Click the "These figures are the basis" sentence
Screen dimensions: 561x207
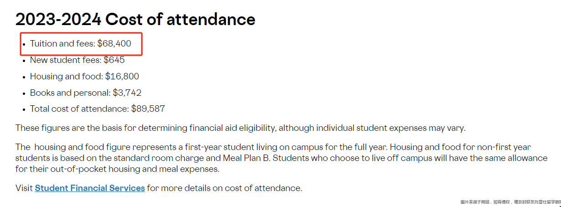[240, 128]
